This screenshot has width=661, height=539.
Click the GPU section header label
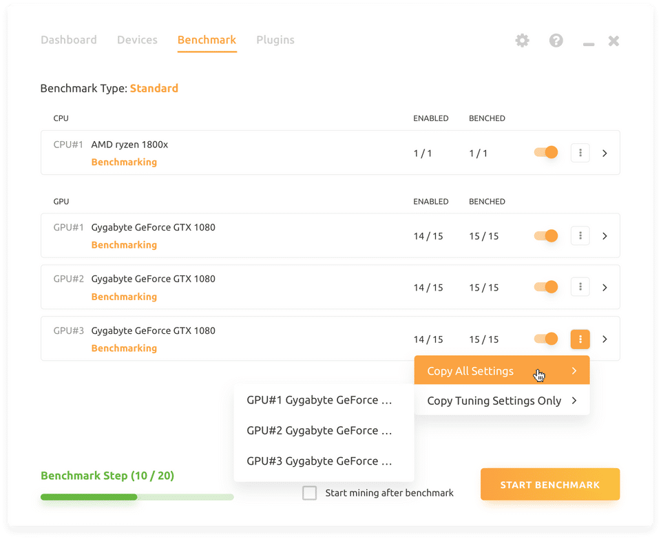point(61,202)
